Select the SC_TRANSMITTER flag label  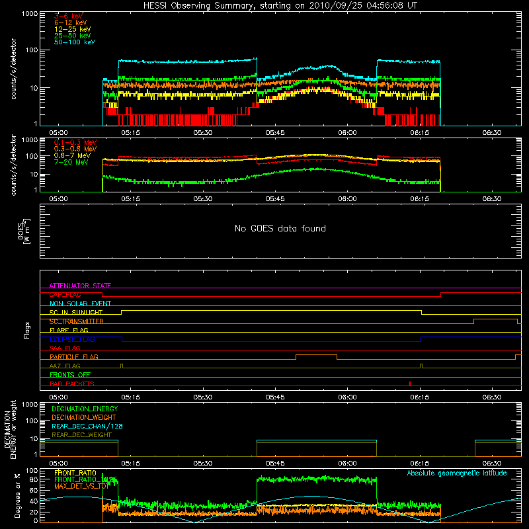pos(76,321)
